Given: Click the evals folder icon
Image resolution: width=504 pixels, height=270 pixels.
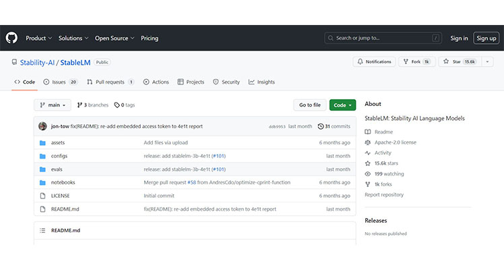Looking at the screenshot, I should [x=42, y=169].
